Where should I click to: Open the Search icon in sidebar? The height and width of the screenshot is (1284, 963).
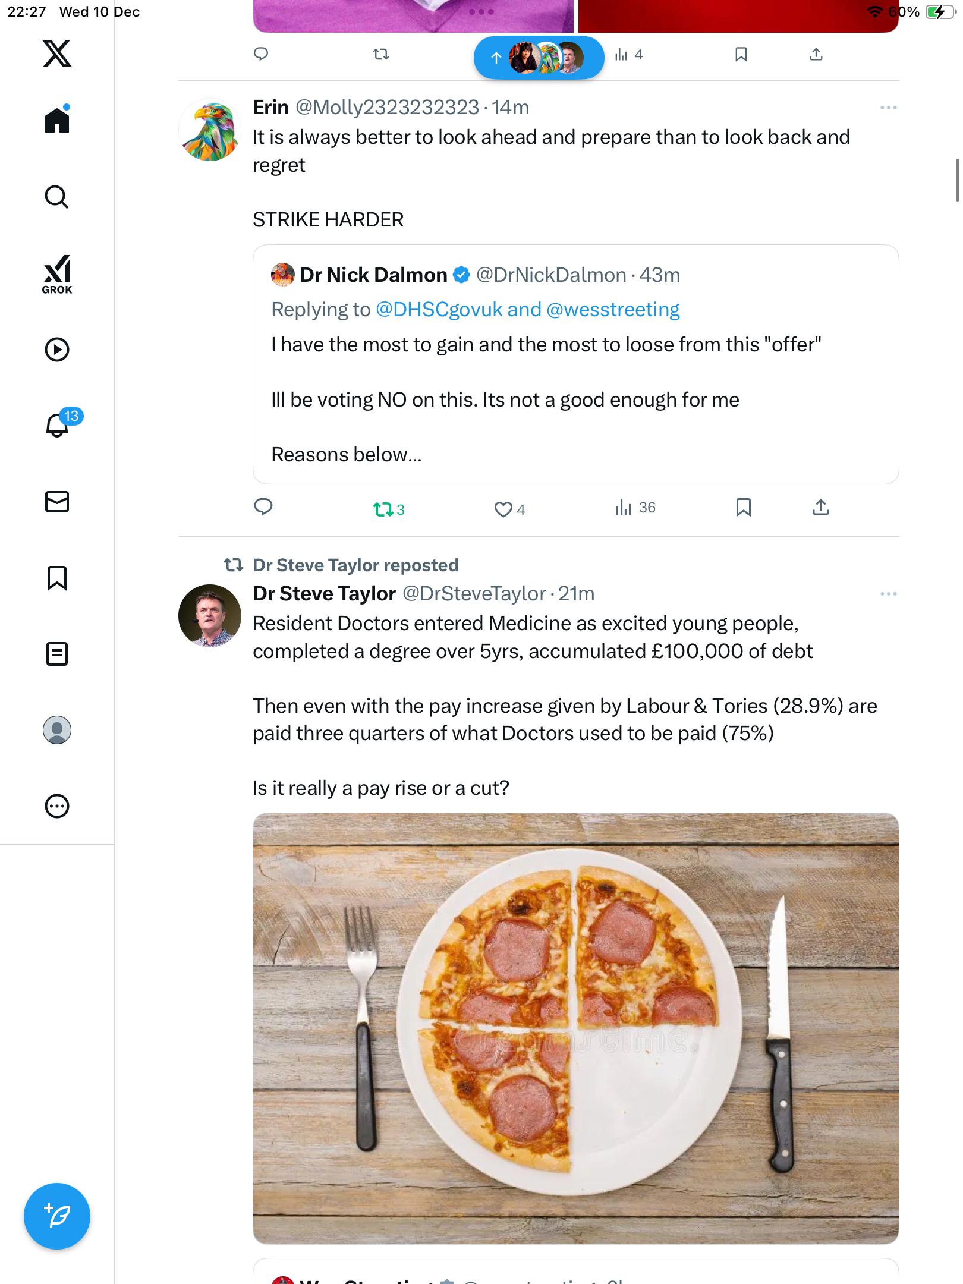pos(57,197)
